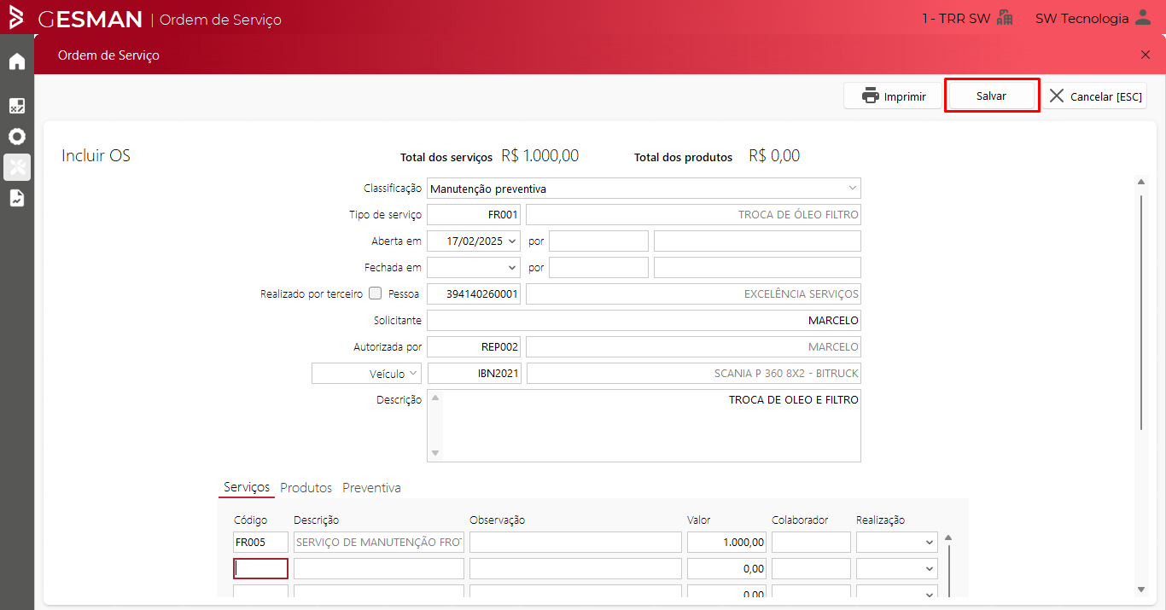Click EXCELÊNCIA SERVIÇOS name field
Viewport: 1166px width, 610px height.
click(x=693, y=294)
